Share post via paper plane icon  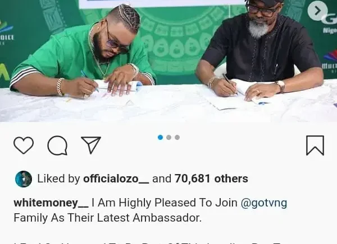point(91,145)
